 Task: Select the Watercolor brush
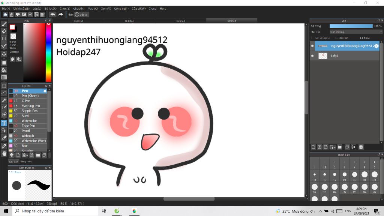[28, 121]
